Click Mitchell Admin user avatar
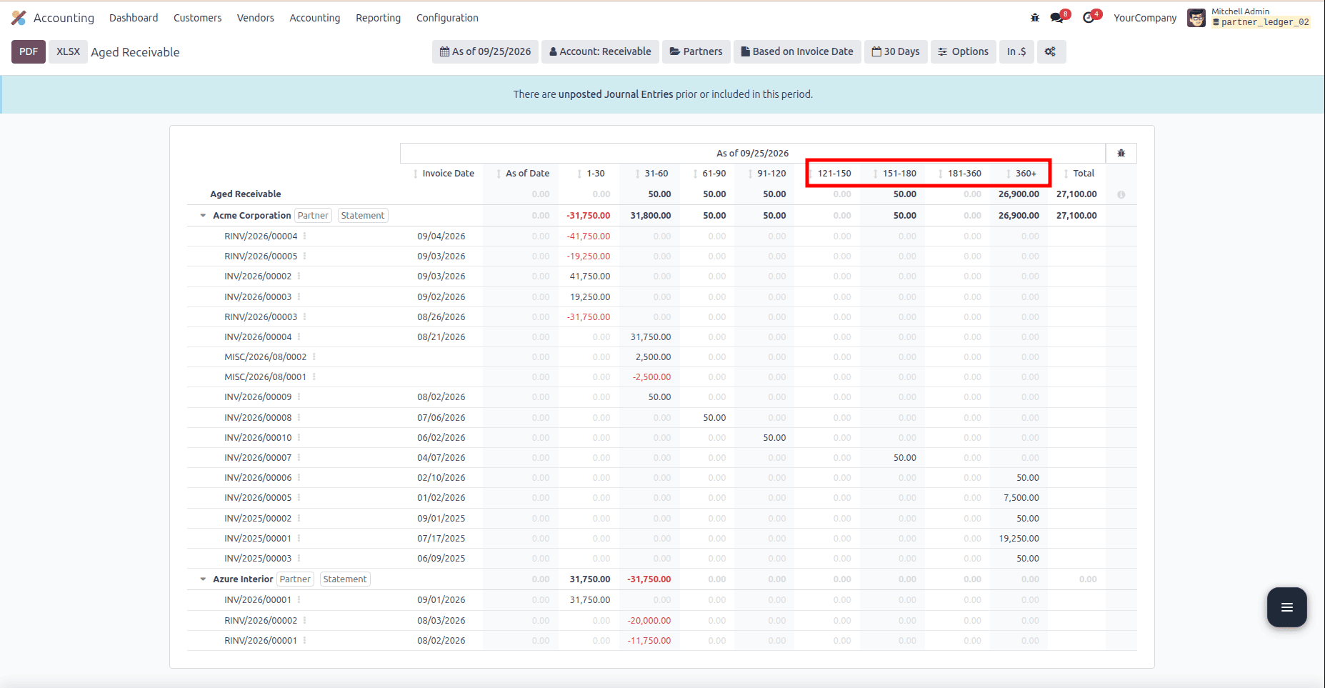This screenshot has width=1325, height=688. click(x=1196, y=18)
